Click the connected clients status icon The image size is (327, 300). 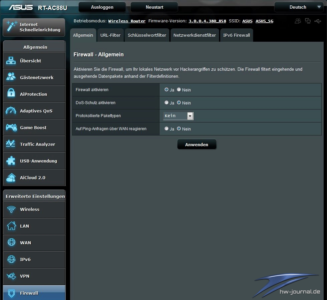click(308, 21)
